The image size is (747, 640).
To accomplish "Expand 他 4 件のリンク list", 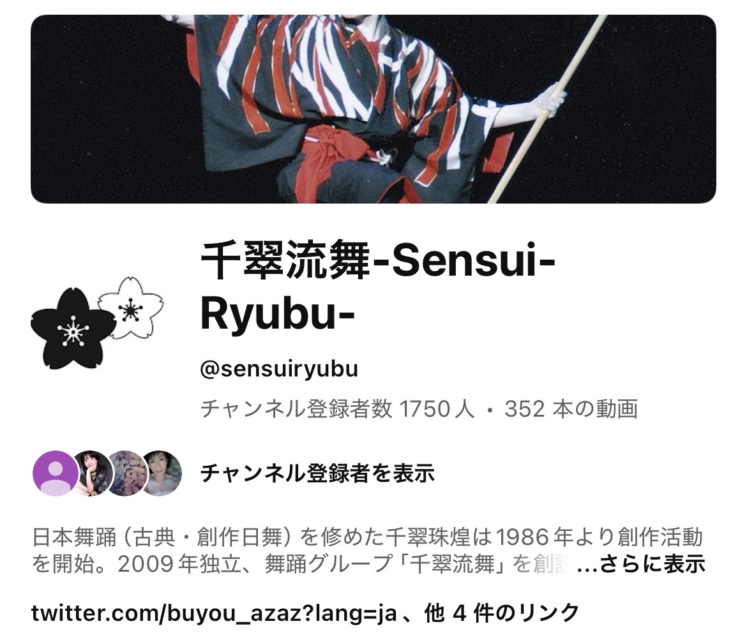I will [502, 613].
